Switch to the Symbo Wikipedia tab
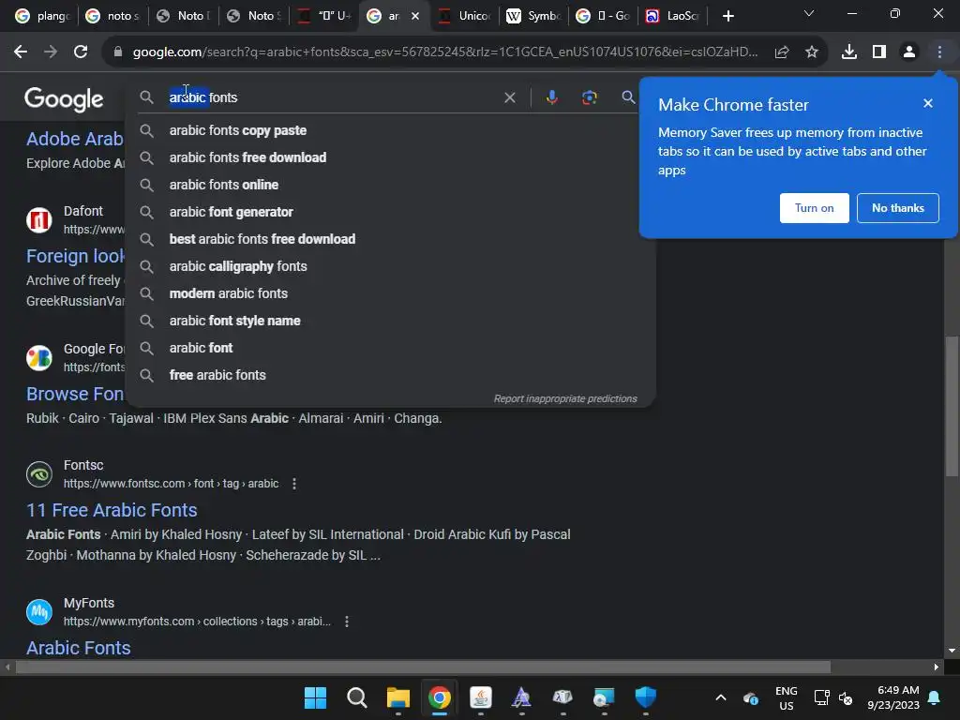 click(534, 16)
